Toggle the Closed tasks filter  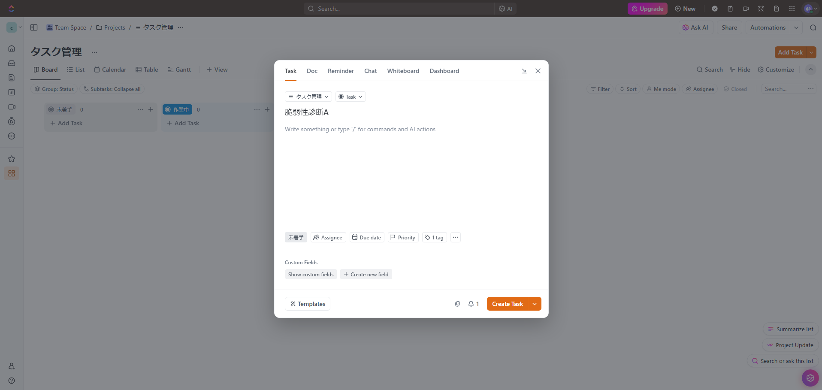[735, 89]
